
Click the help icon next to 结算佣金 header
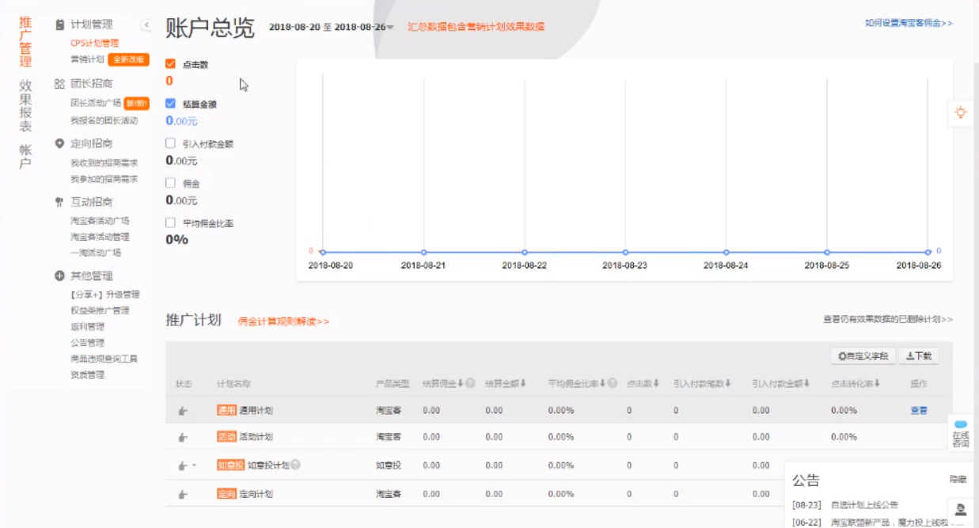point(470,384)
